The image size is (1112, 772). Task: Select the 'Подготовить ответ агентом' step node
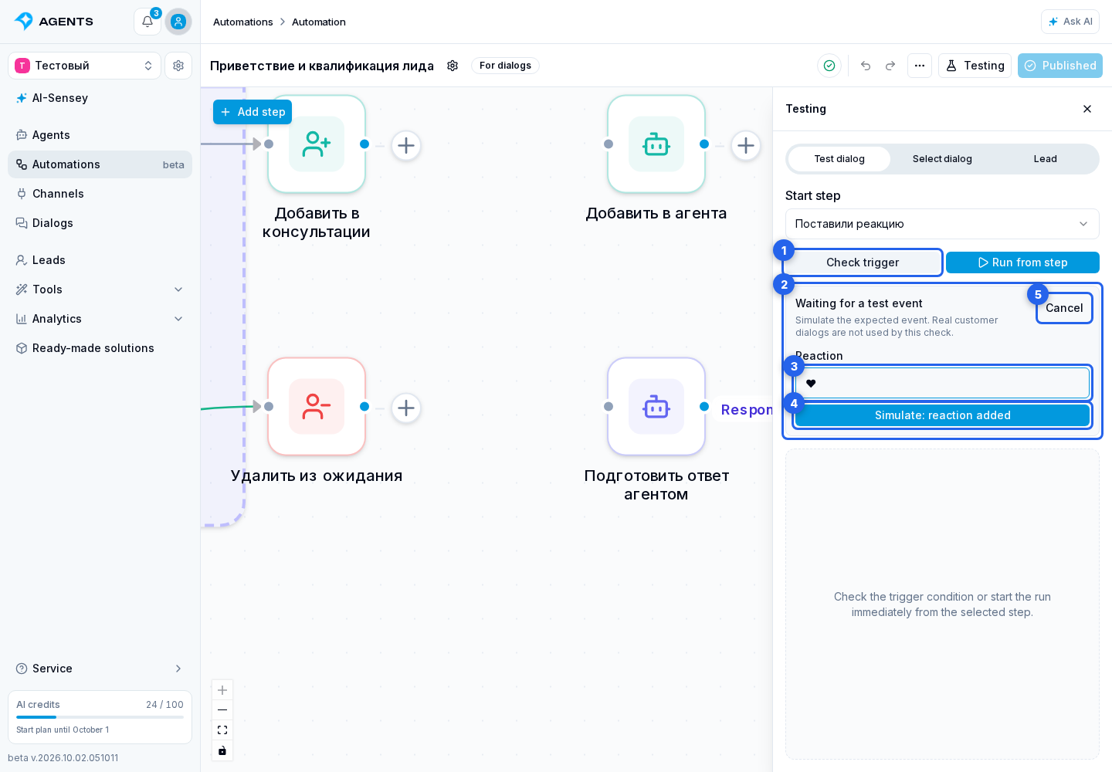[656, 407]
